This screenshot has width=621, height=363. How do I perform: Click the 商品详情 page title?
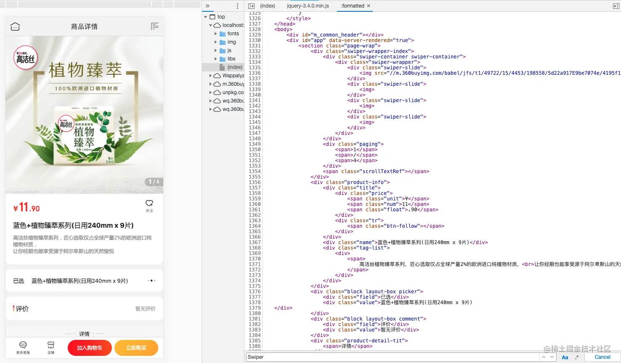point(84,26)
